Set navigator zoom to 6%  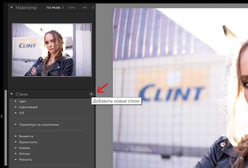pyautogui.click(x=85, y=8)
